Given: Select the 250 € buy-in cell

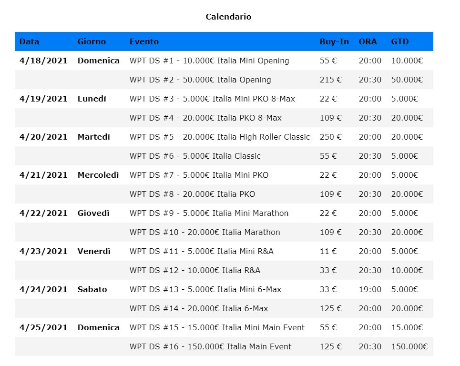Looking at the screenshot, I should [331, 137].
